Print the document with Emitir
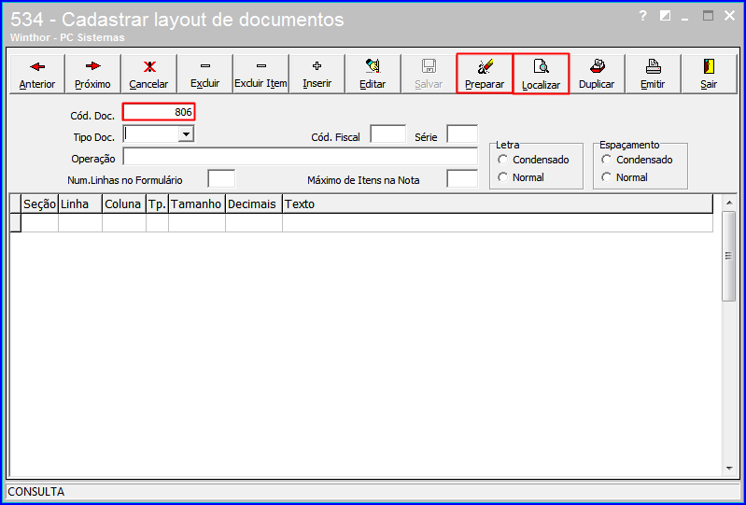746x505 pixels. pos(653,74)
